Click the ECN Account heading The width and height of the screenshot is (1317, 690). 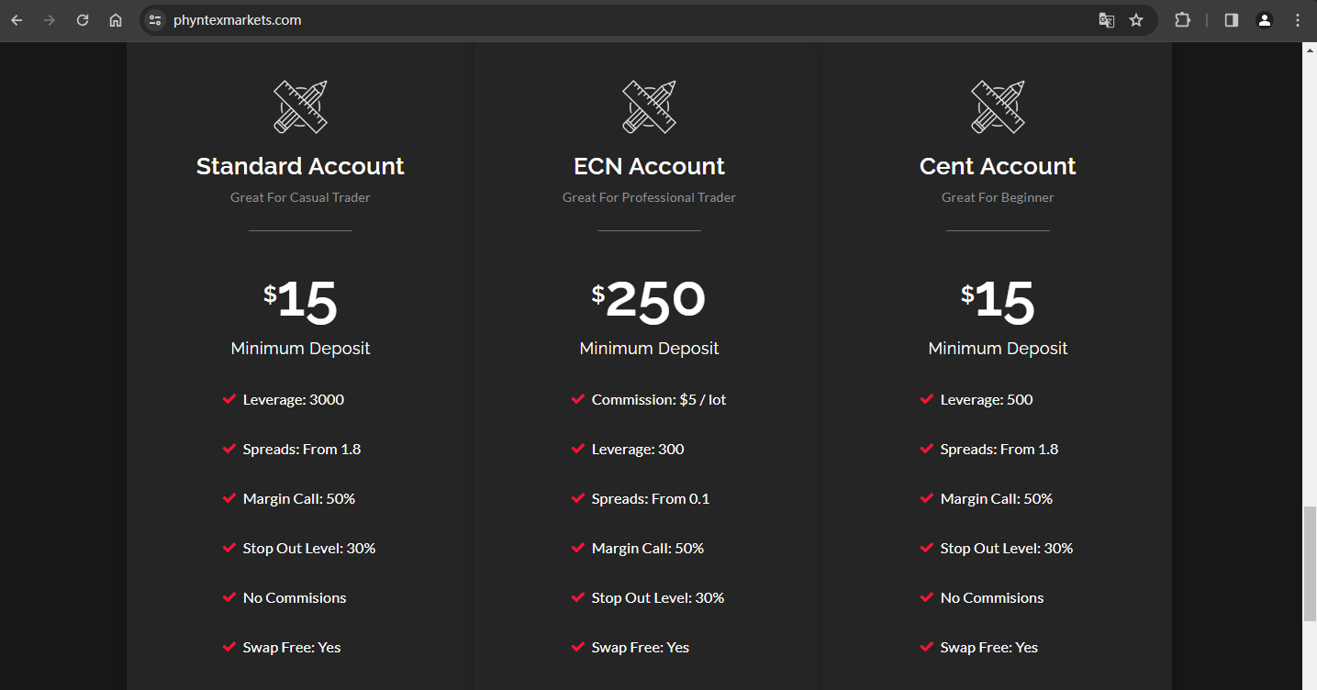[649, 166]
